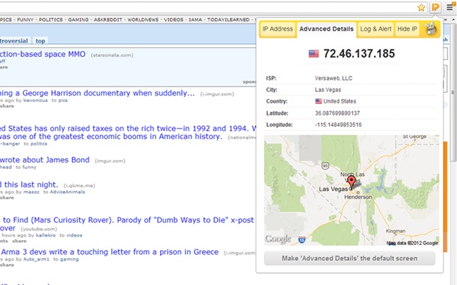Click the IP address 72.46.137.185
Viewport: 457px width, 285px height.
coord(358,54)
